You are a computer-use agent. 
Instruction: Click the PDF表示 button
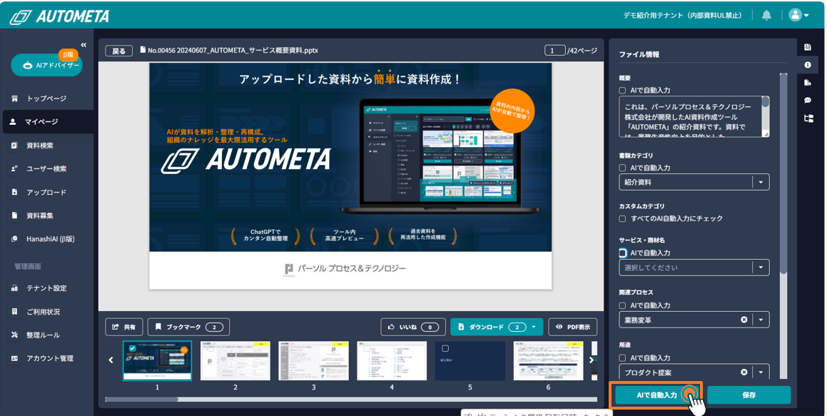(x=573, y=327)
